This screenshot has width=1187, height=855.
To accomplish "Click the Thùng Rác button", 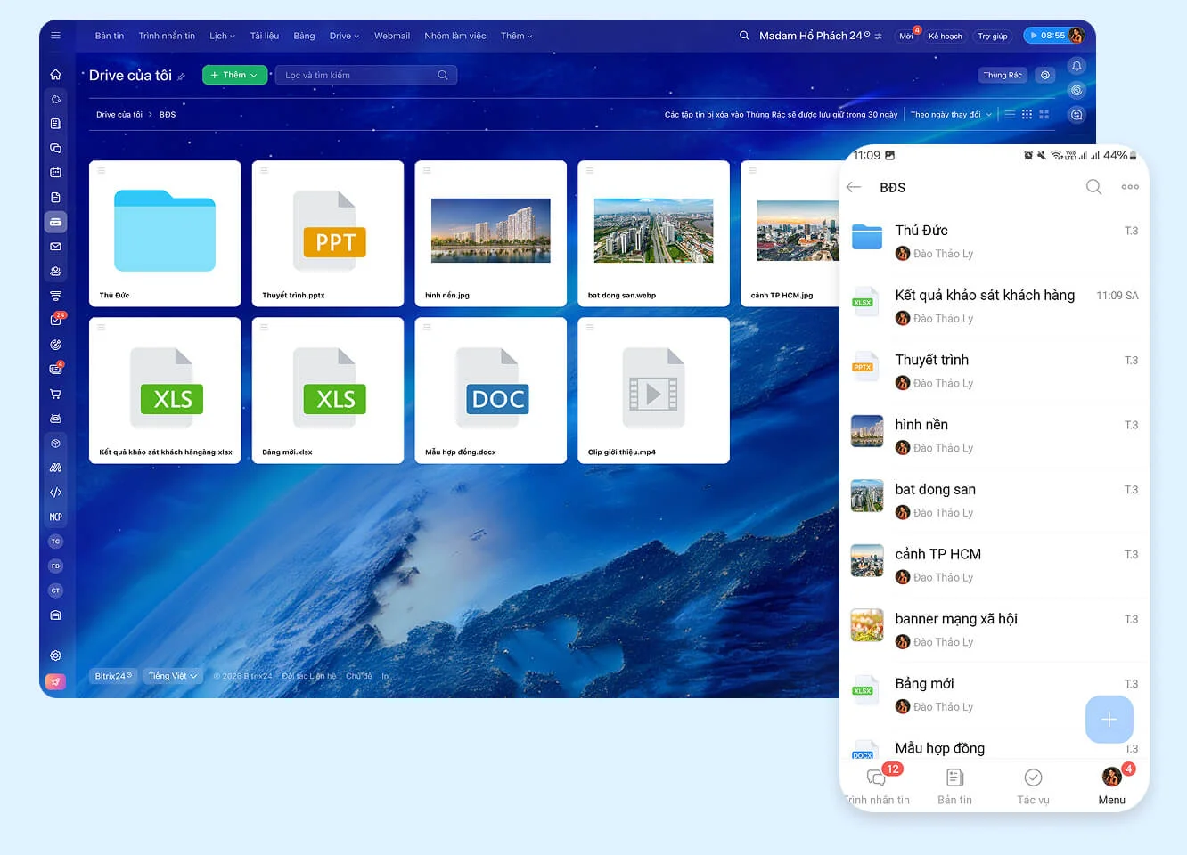I will click(1002, 76).
